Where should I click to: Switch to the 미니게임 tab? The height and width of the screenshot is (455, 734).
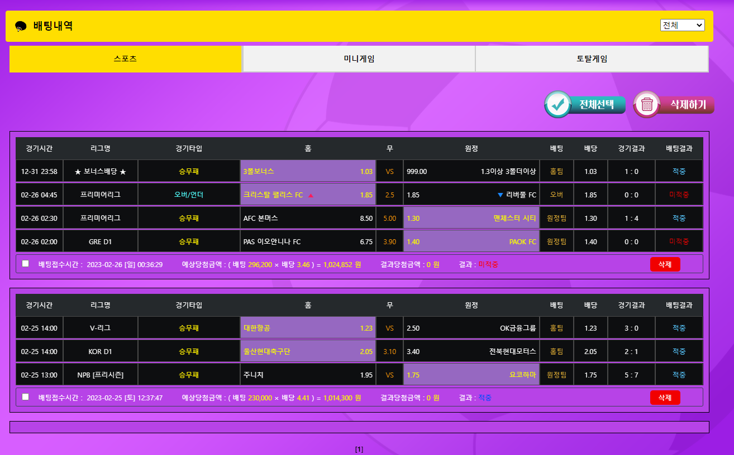[359, 59]
